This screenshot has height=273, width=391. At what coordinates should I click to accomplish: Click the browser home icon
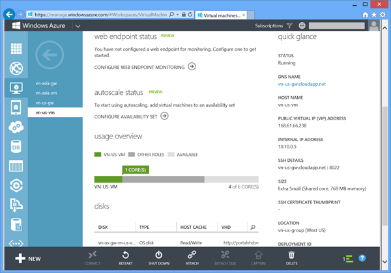click(x=366, y=15)
